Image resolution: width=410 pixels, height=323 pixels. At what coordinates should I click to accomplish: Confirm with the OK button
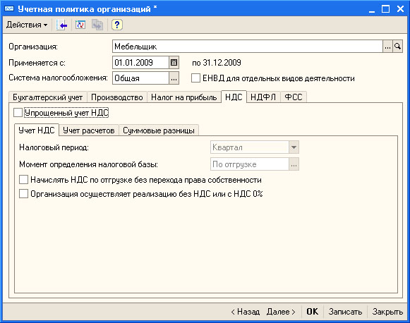(313, 312)
